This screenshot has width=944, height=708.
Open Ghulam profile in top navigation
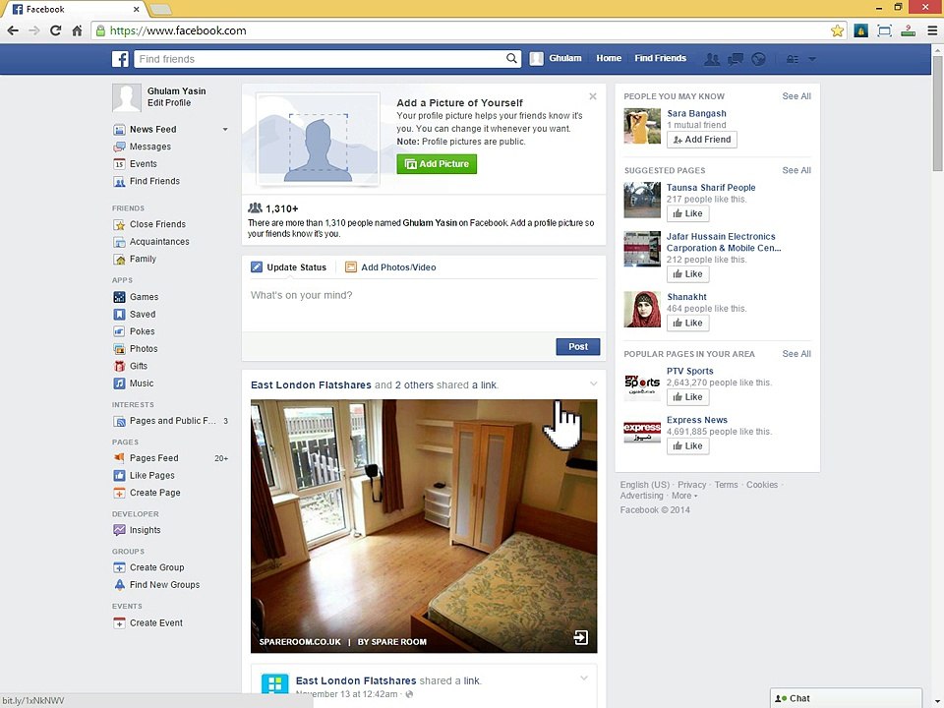click(556, 58)
